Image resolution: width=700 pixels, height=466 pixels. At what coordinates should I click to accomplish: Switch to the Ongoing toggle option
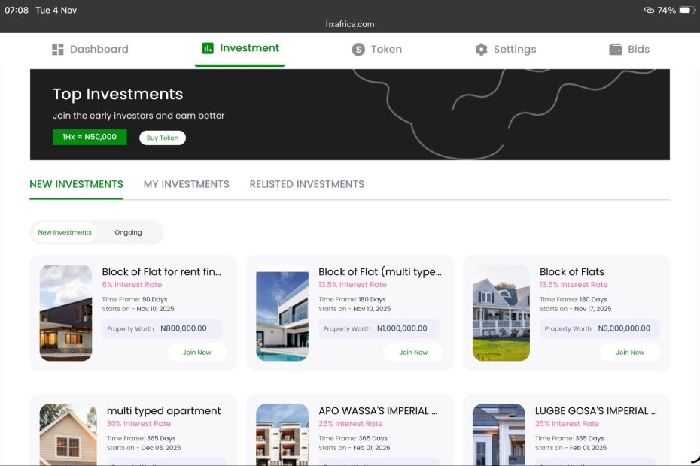(128, 232)
